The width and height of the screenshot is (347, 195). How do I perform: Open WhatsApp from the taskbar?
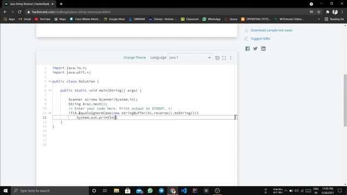150,191
